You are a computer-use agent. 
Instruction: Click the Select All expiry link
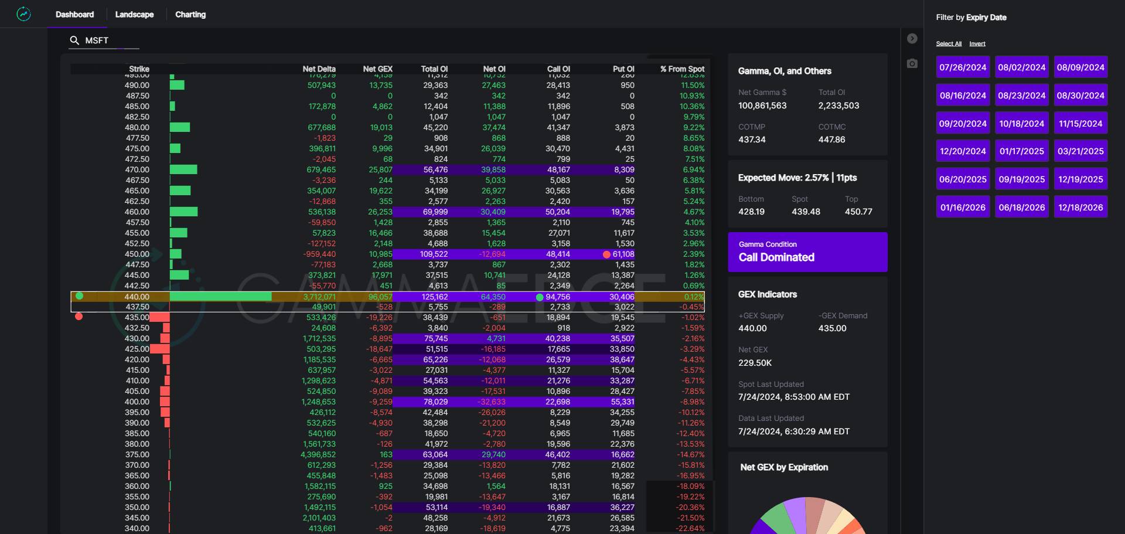[949, 44]
